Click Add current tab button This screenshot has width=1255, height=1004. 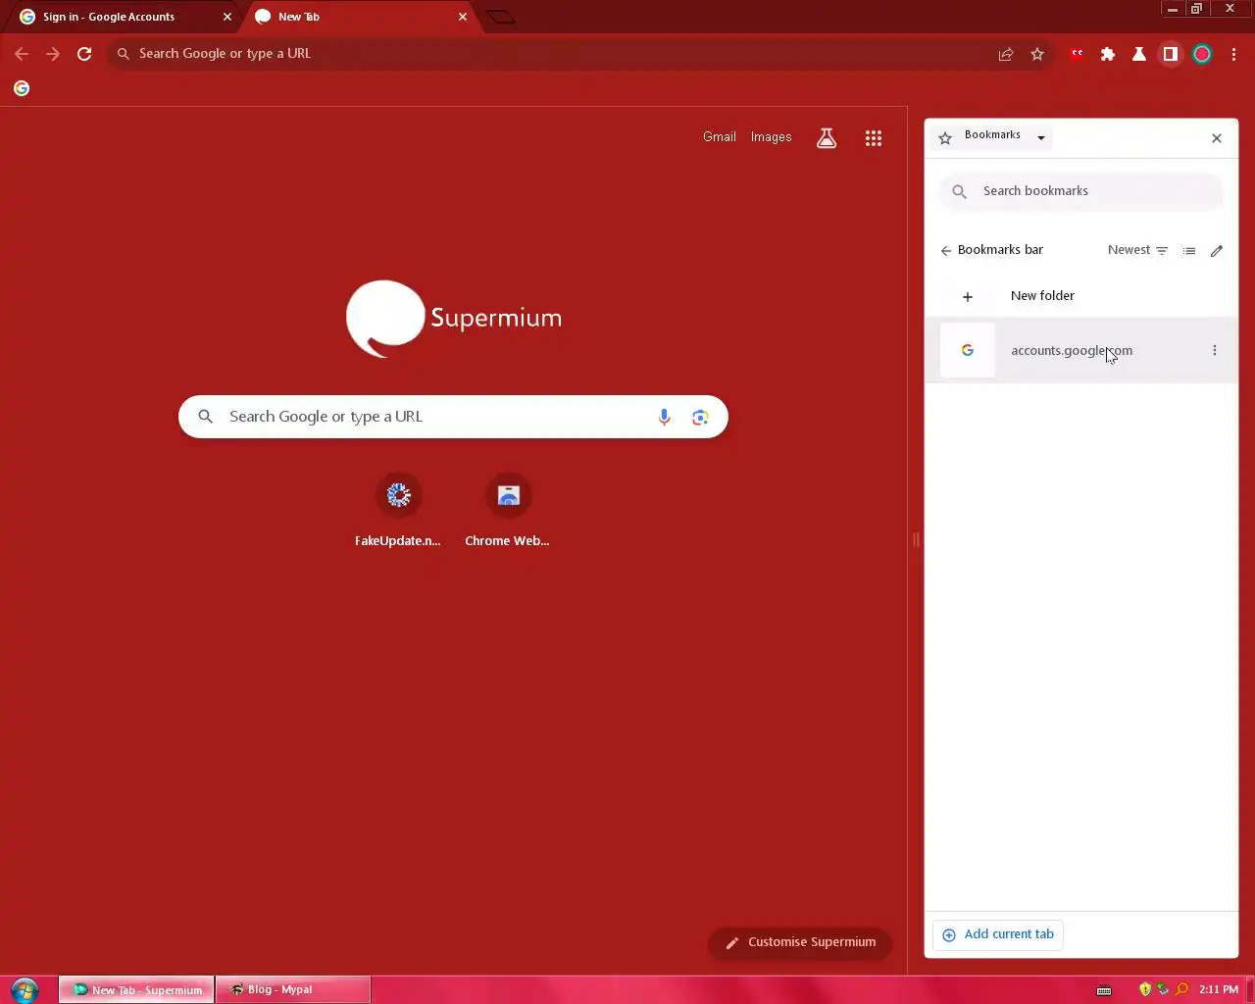coord(998,934)
